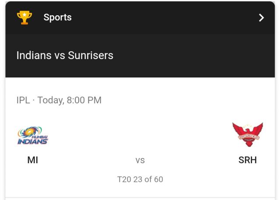The height and width of the screenshot is (200, 280).
Task: Tap the IPL league label
Action: pyautogui.click(x=23, y=100)
